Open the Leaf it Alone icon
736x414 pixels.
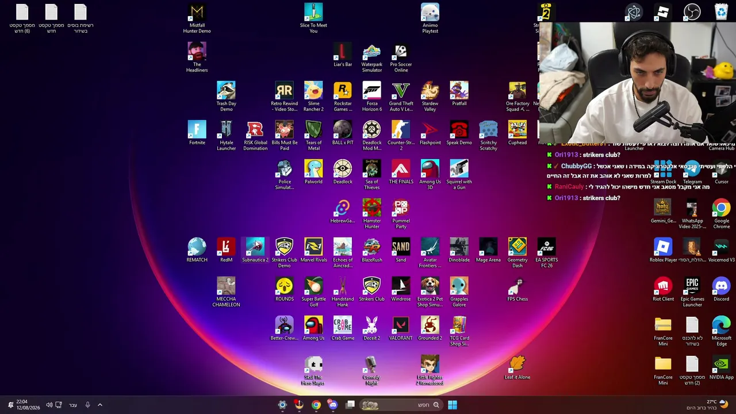517,364
